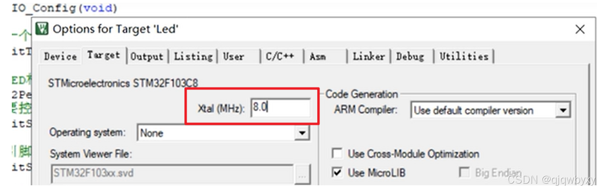Expand the Operating system dropdown
597x190 pixels.
tap(302, 133)
